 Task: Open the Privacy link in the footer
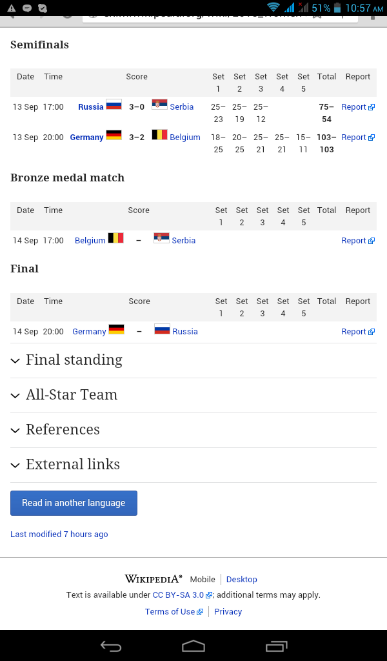coord(228,612)
